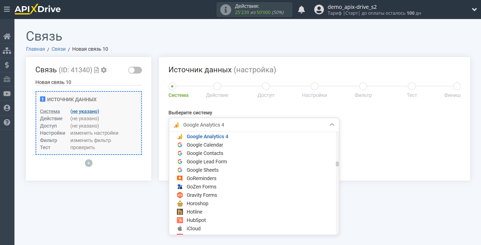
Task: Choose Google Contacts from list
Action: (x=252, y=153)
